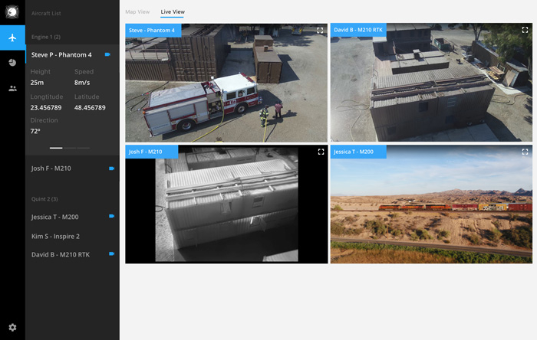Maximize the Jessica T - M200 feed
Screen dimensions: 537x340
525,152
